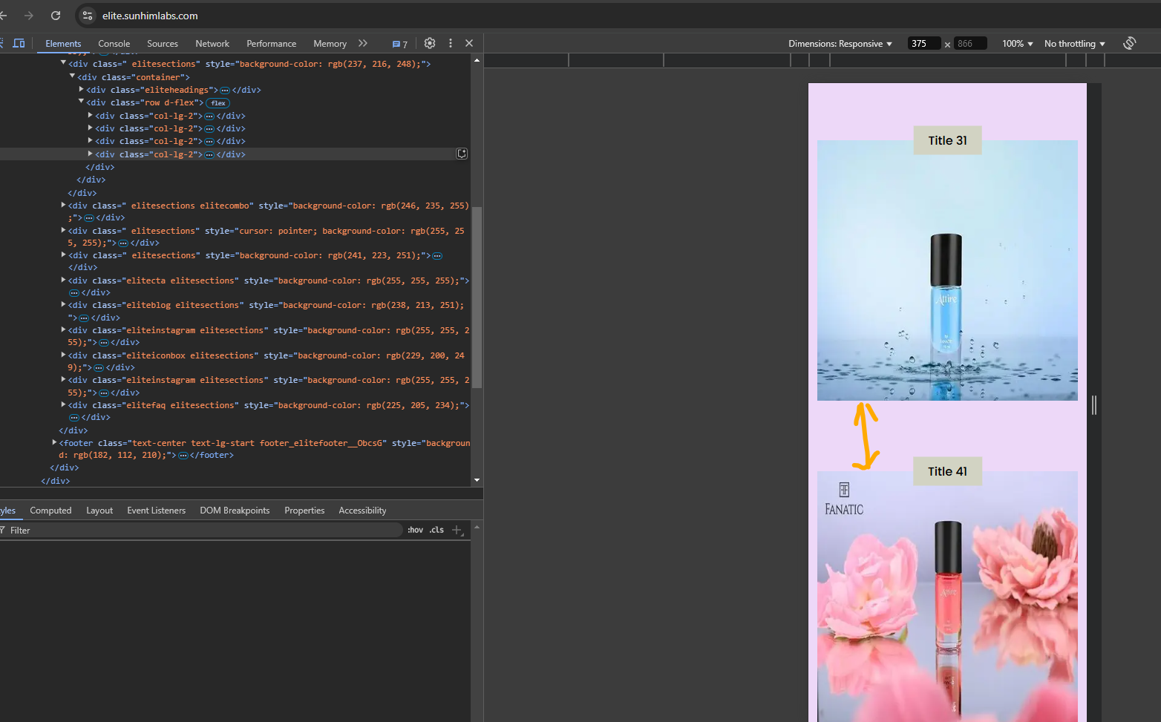This screenshot has height=722, width=1161.
Task: Click the Elements tree scroll-down arrow
Action: (x=477, y=480)
